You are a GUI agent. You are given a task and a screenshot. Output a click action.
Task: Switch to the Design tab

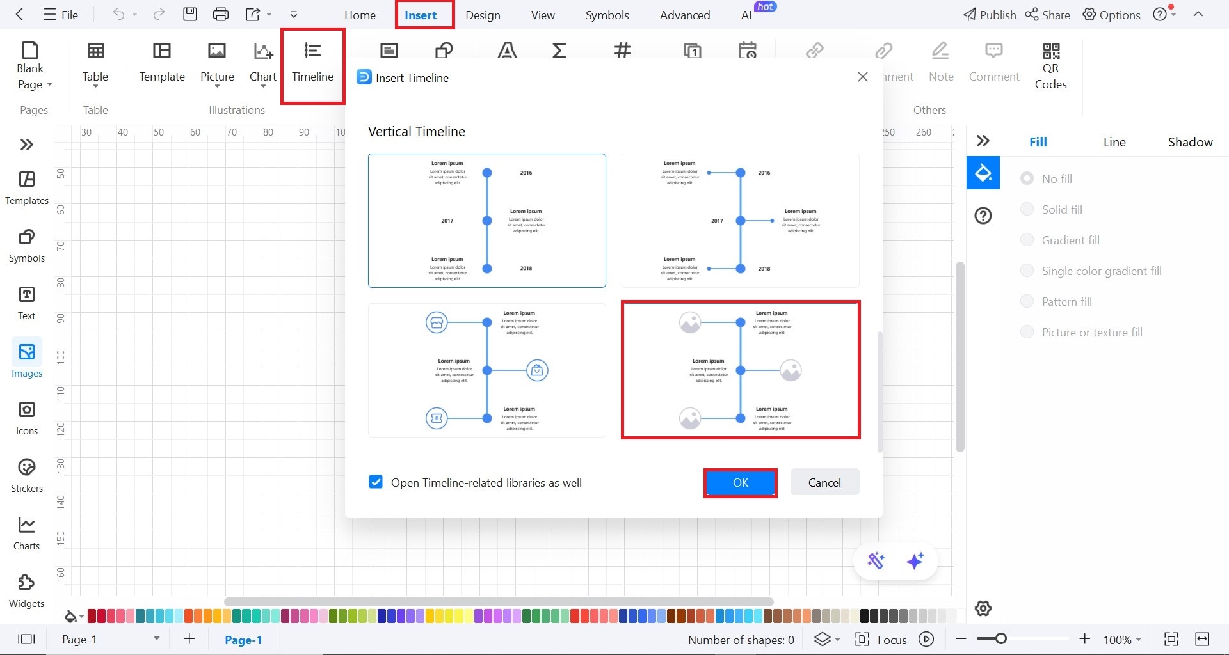pyautogui.click(x=483, y=15)
